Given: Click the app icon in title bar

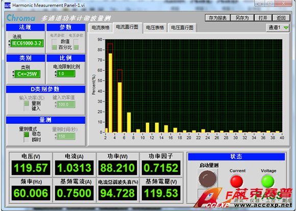Looking at the screenshot, I should 7,5.
